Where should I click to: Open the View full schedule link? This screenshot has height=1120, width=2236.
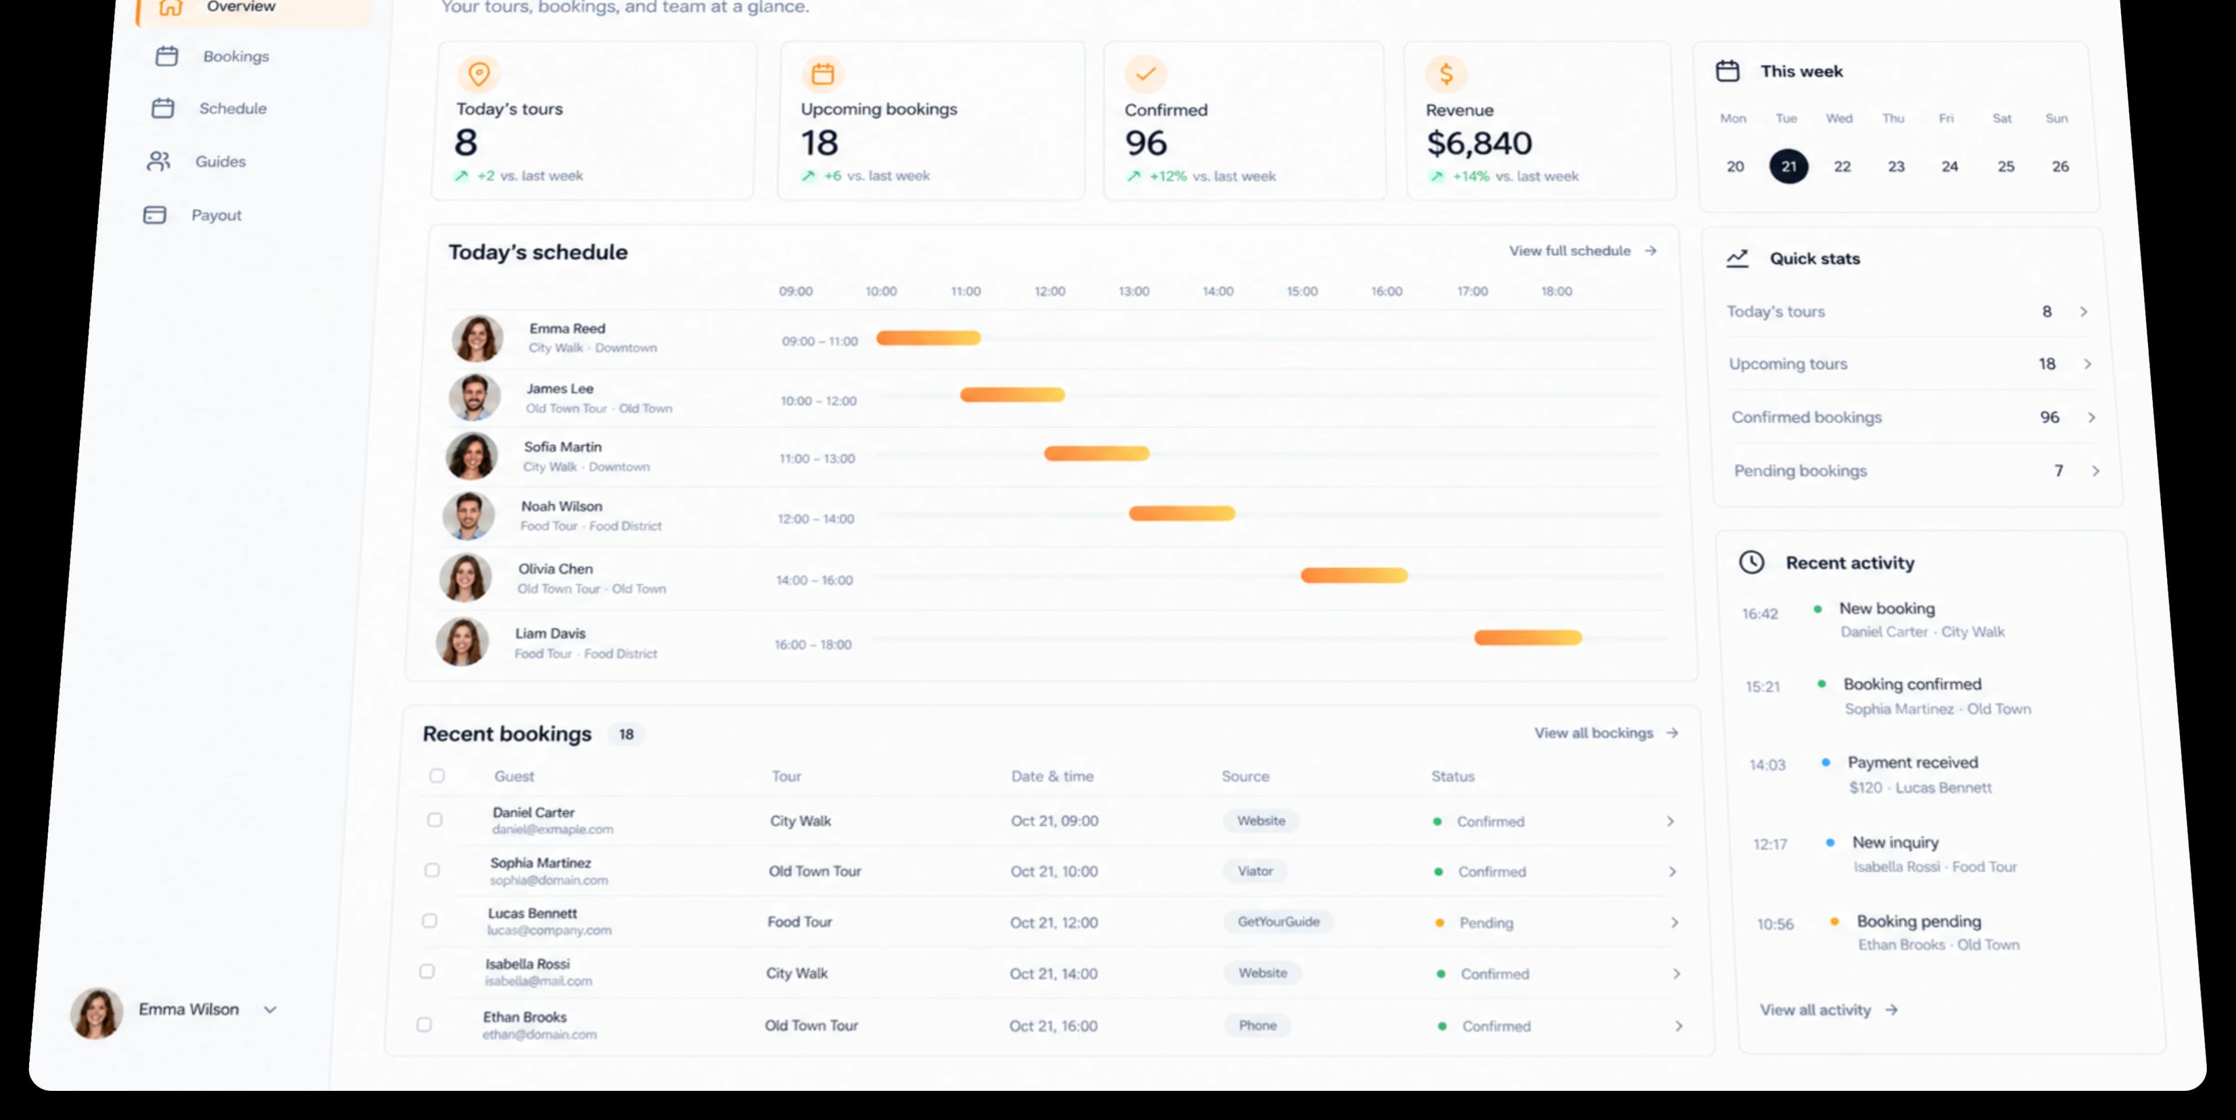click(x=1583, y=251)
